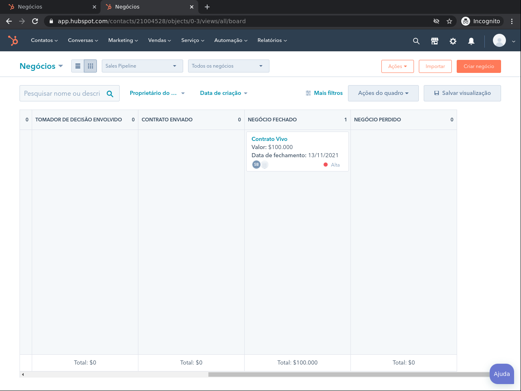Click the deals search input field

coord(70,93)
